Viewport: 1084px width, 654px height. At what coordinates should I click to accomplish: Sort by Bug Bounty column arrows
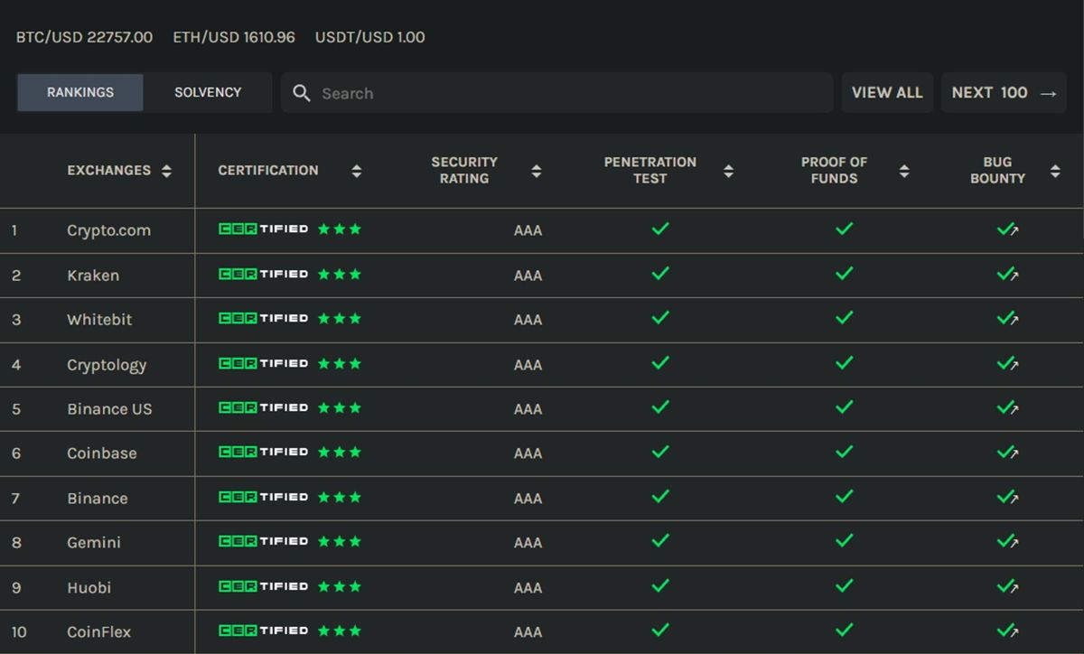[x=1055, y=171]
